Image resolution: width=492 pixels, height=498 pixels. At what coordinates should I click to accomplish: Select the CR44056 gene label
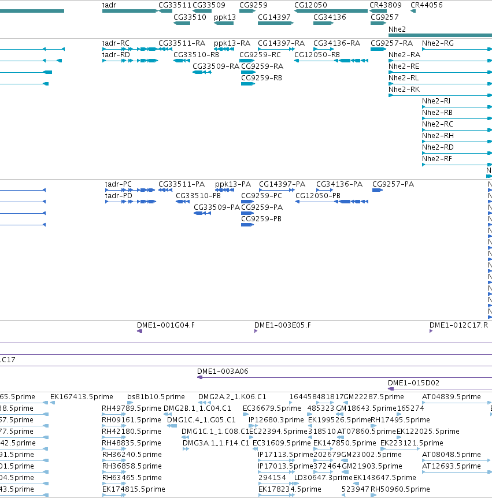pyautogui.click(x=427, y=5)
